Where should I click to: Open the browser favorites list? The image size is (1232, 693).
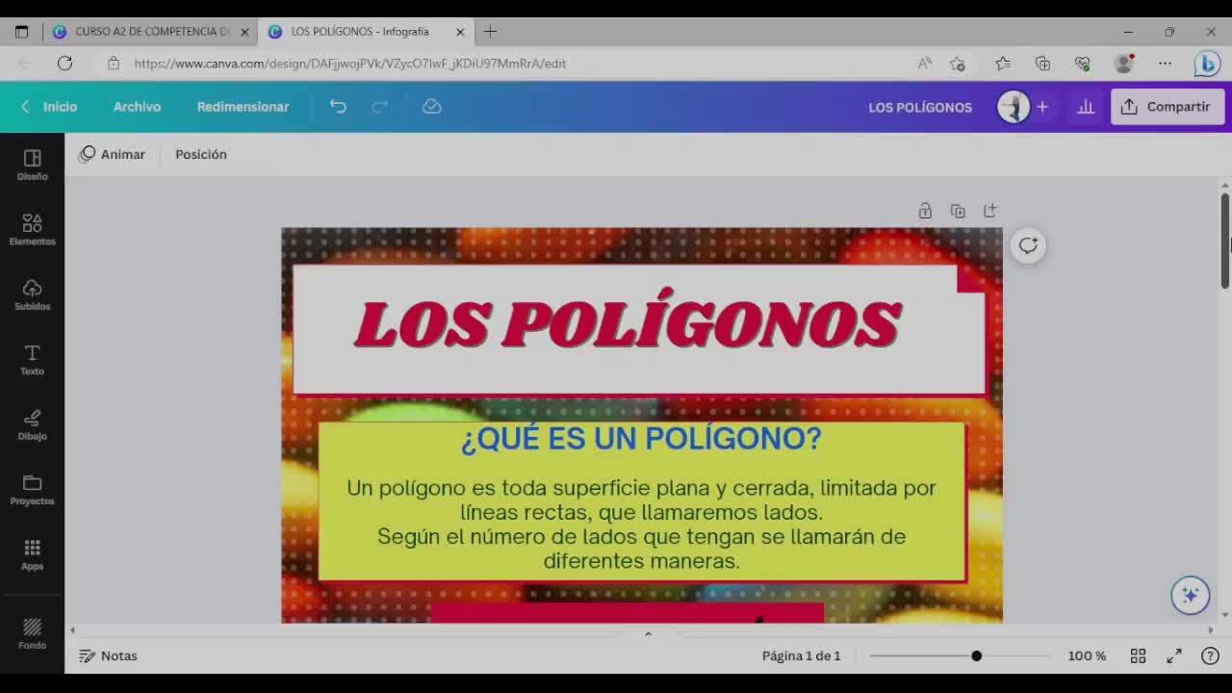click(1003, 64)
